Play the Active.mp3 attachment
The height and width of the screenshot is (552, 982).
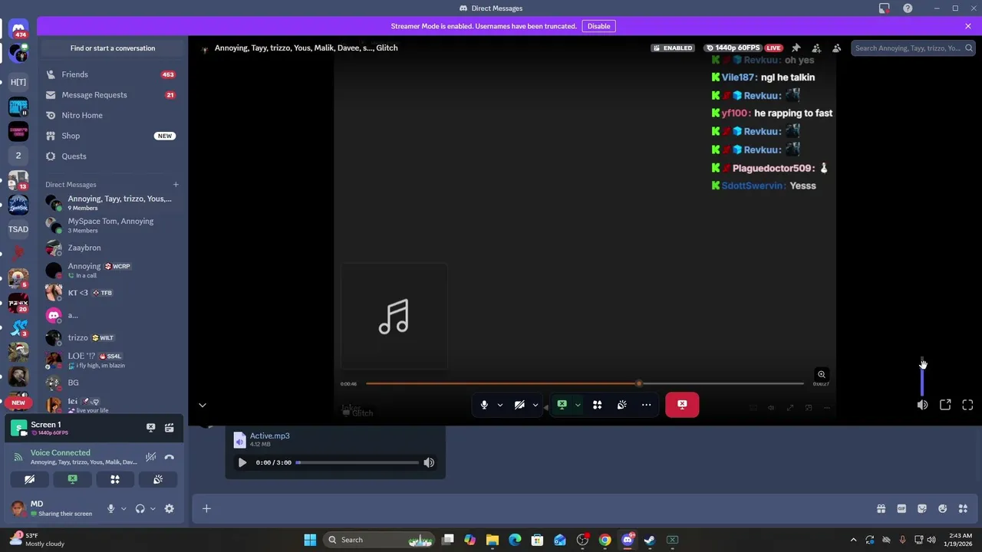coord(242,462)
